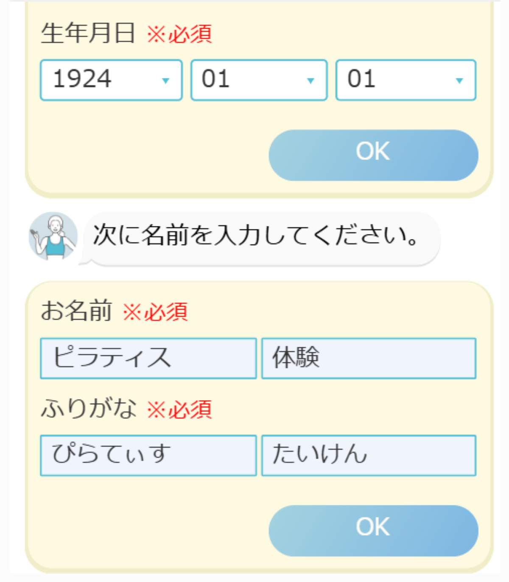This screenshot has width=509, height=582.
Task: Open the birth day dropdown
Action: click(x=406, y=80)
